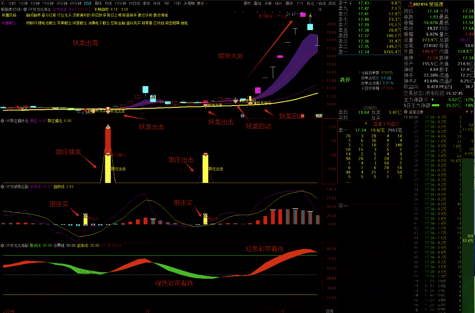This screenshot has width=475, height=313.
Task: Select the 60分钟 period tab
Action: [75, 3]
